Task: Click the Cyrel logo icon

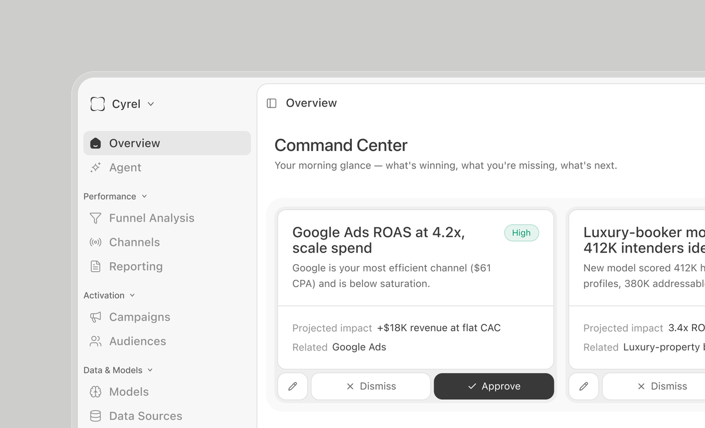Action: pyautogui.click(x=98, y=104)
